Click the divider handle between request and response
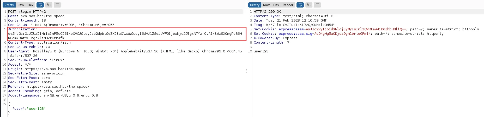484x117 pixels. pyautogui.click(x=246, y=71)
